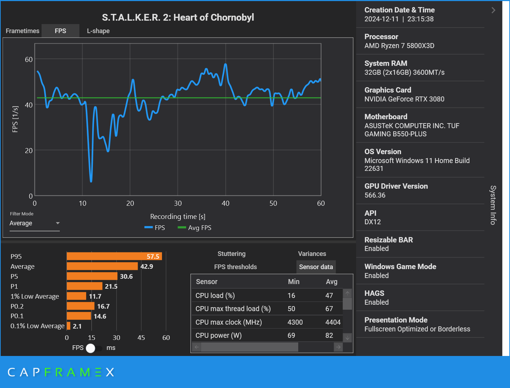This screenshot has width=510, height=388.
Task: Click the Min column header
Action: tap(294, 282)
